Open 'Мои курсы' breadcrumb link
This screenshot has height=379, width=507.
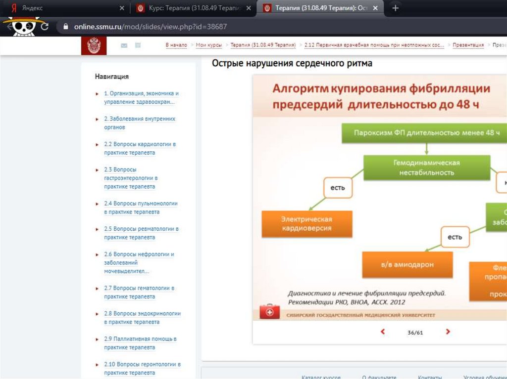coord(208,45)
